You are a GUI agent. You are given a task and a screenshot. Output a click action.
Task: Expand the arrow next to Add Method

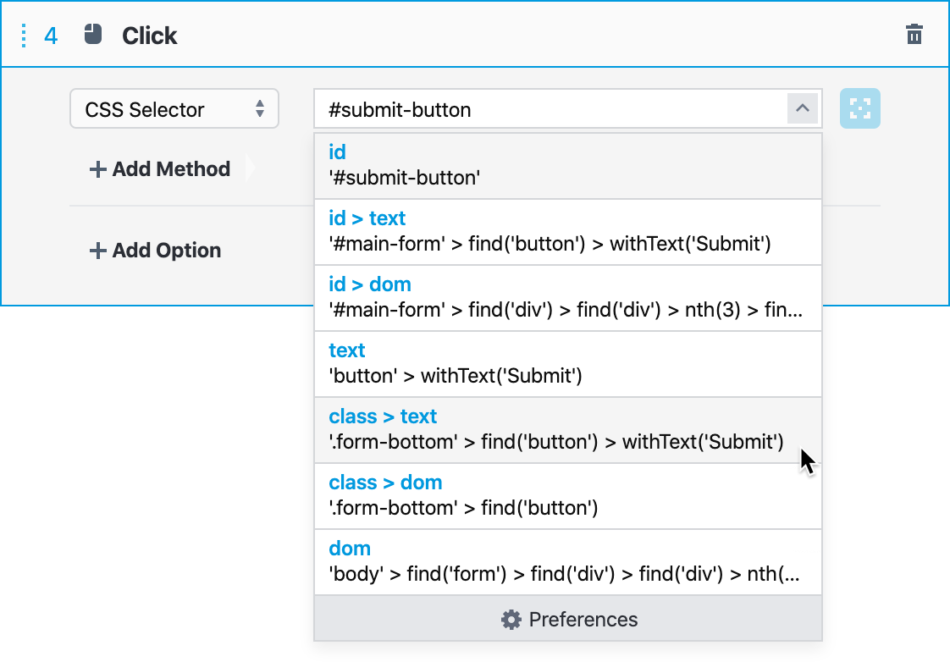click(250, 169)
